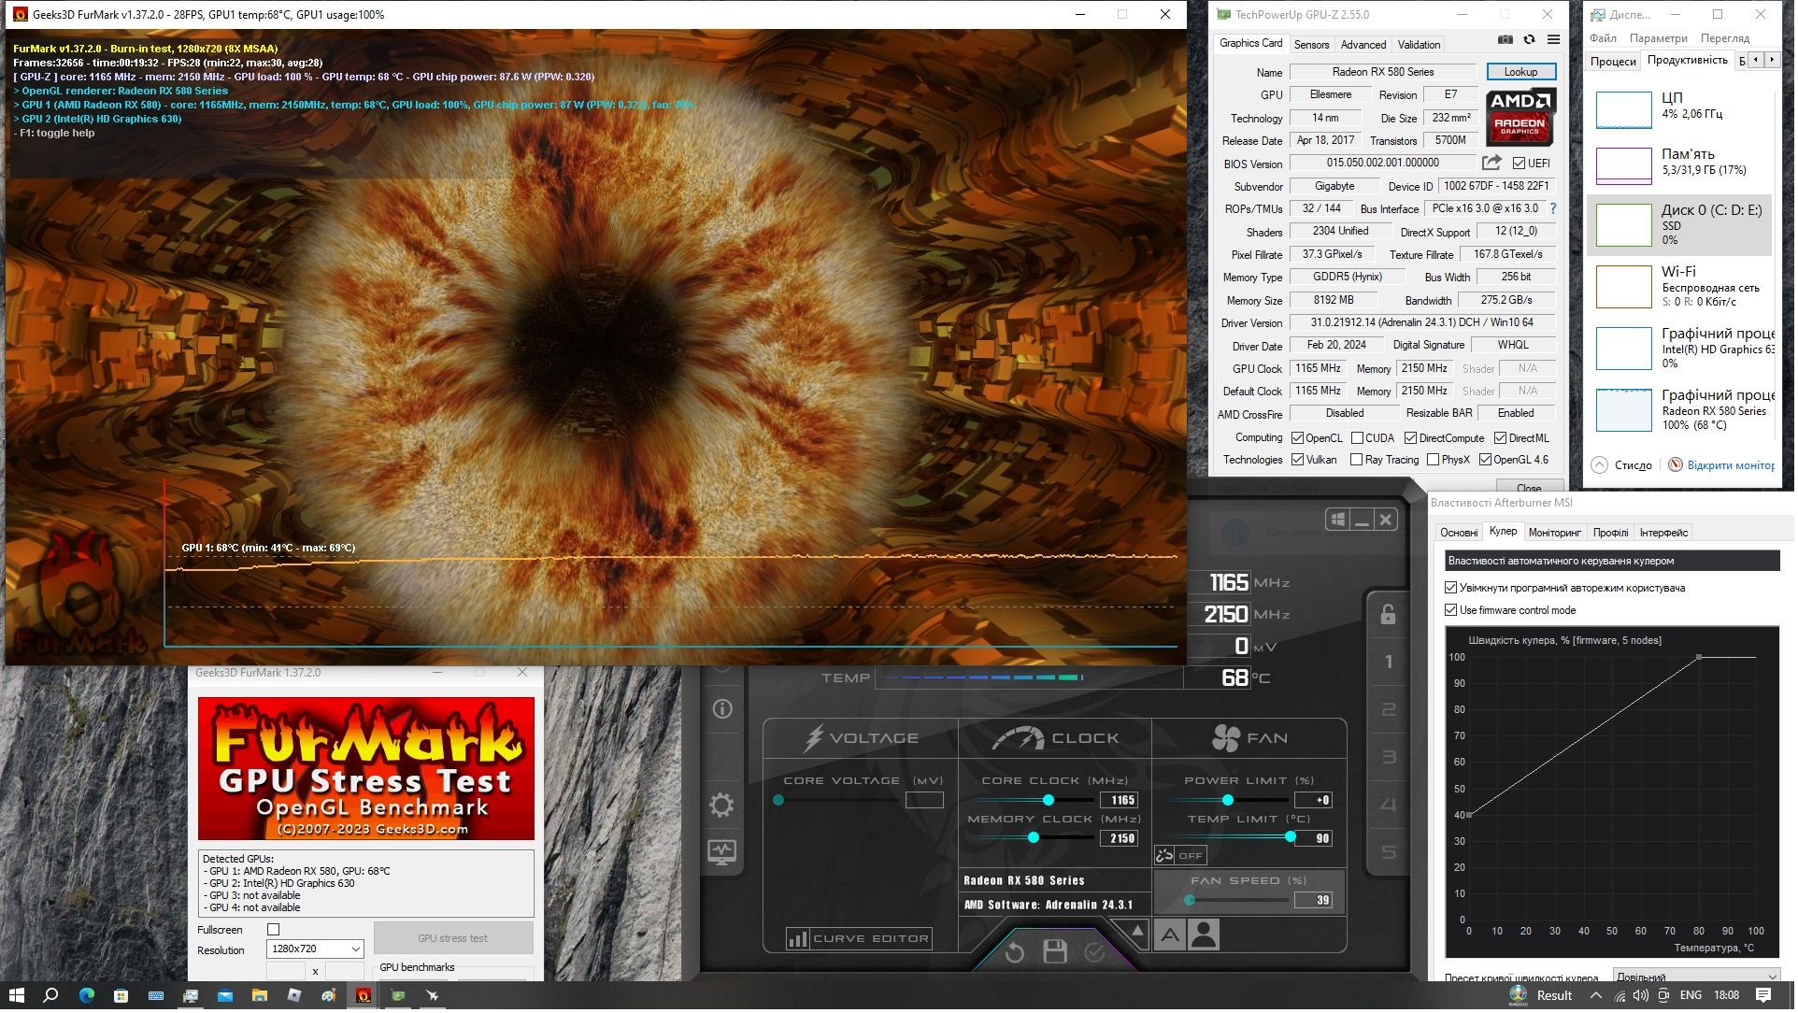Select Afterburner profile slot 3
This screenshot has width=1798, height=1013.
click(1391, 759)
